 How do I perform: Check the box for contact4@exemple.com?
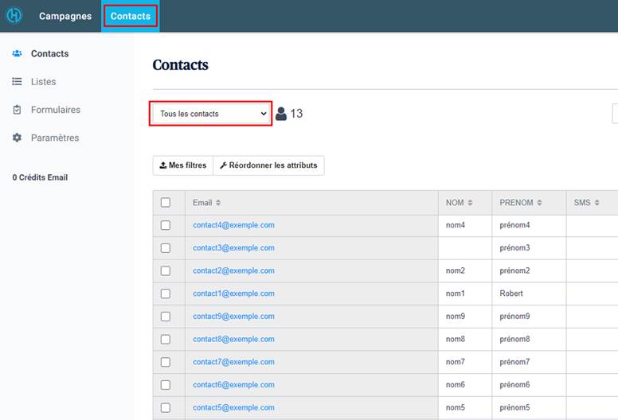point(166,225)
